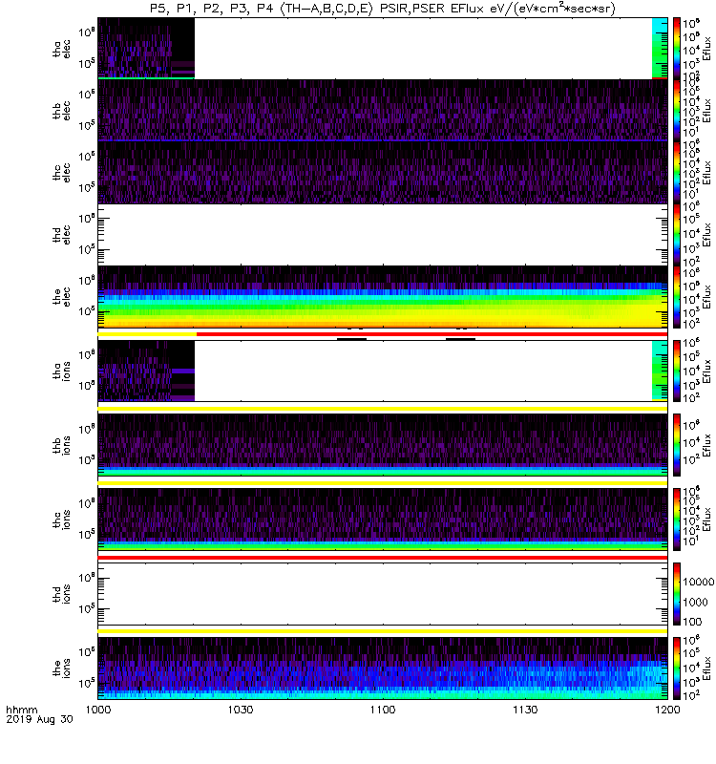716x764 pixels.
Task: Click the black marker below red bar near 1117
Action: 461,339
